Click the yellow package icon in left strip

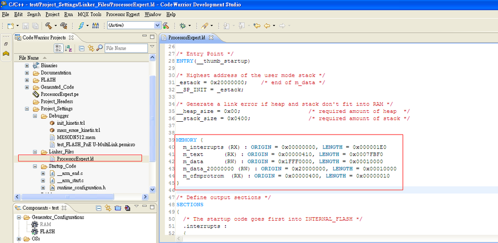(5, 54)
